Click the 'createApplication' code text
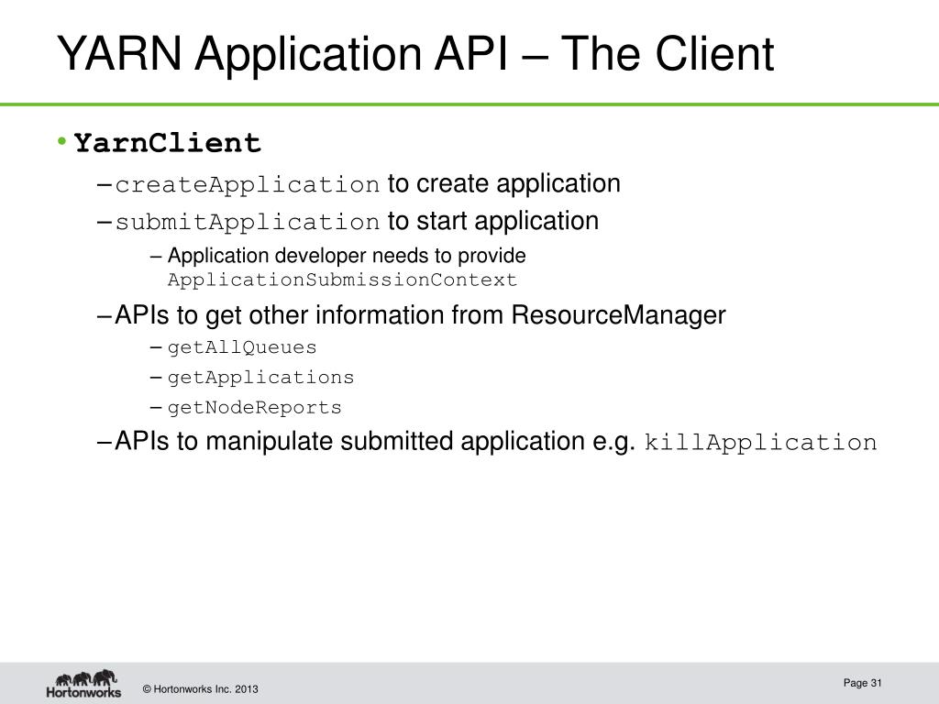 [248, 184]
